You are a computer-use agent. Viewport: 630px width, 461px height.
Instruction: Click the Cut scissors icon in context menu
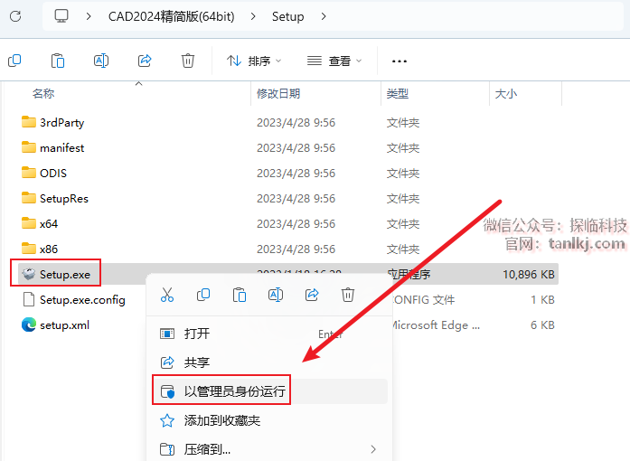point(167,295)
